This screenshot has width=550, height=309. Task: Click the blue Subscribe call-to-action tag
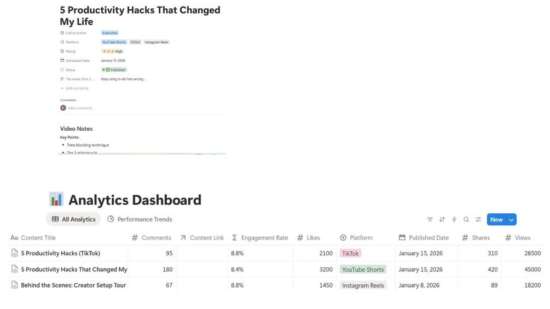click(x=109, y=33)
